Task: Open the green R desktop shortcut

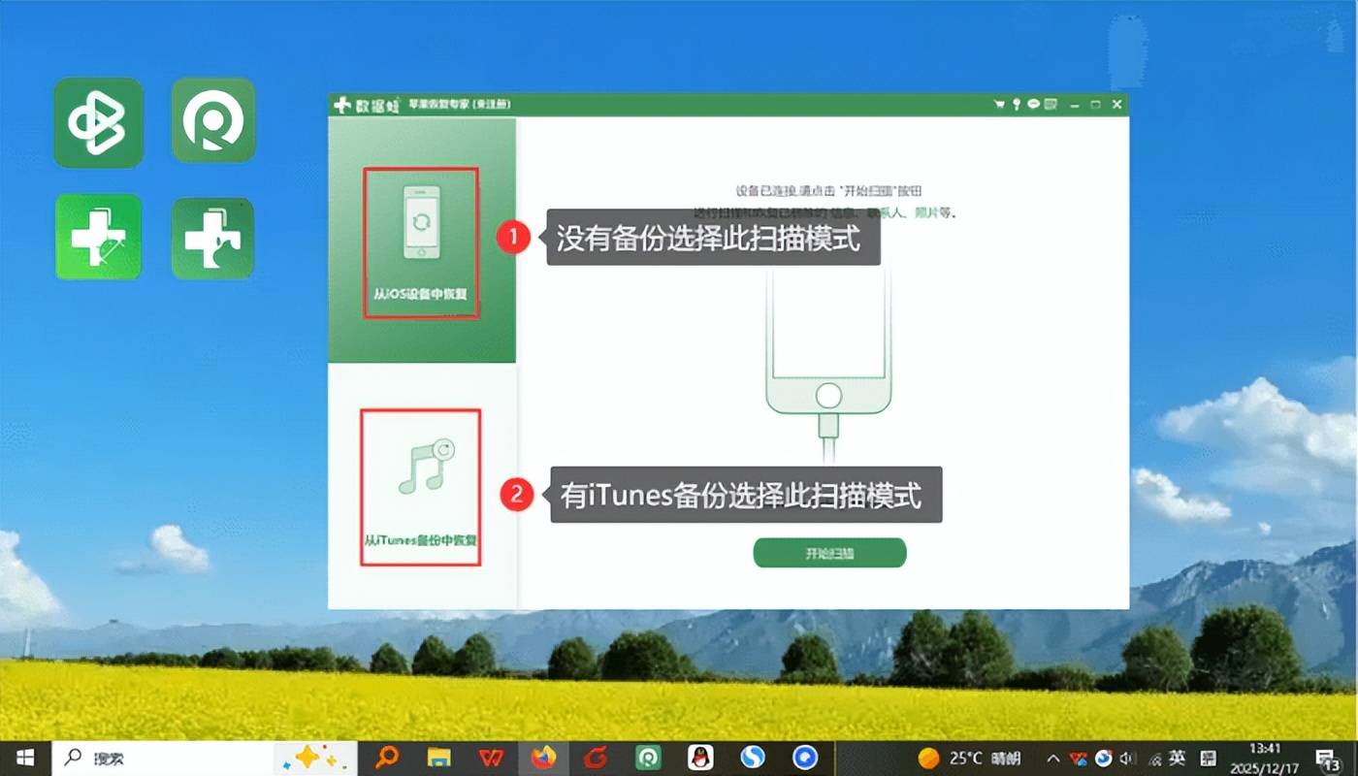Action: coord(213,120)
